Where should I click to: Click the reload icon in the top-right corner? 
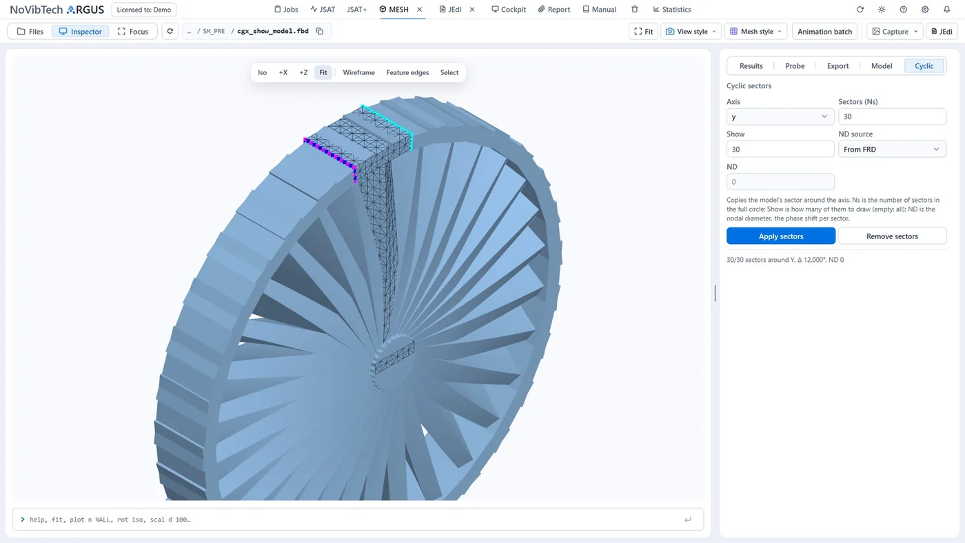pyautogui.click(x=860, y=10)
